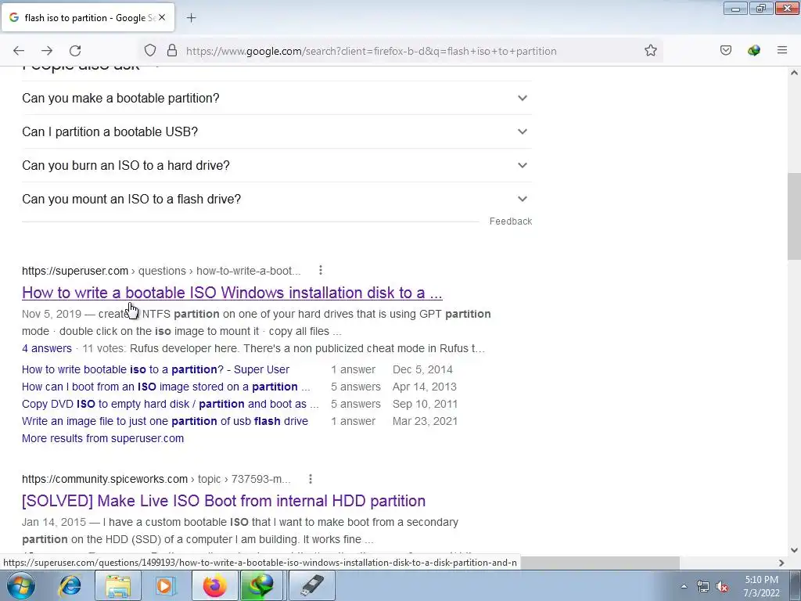This screenshot has width=801, height=601.
Task: Click the community.spiceworks.com breadcrumb text
Action: pyautogui.click(x=156, y=480)
